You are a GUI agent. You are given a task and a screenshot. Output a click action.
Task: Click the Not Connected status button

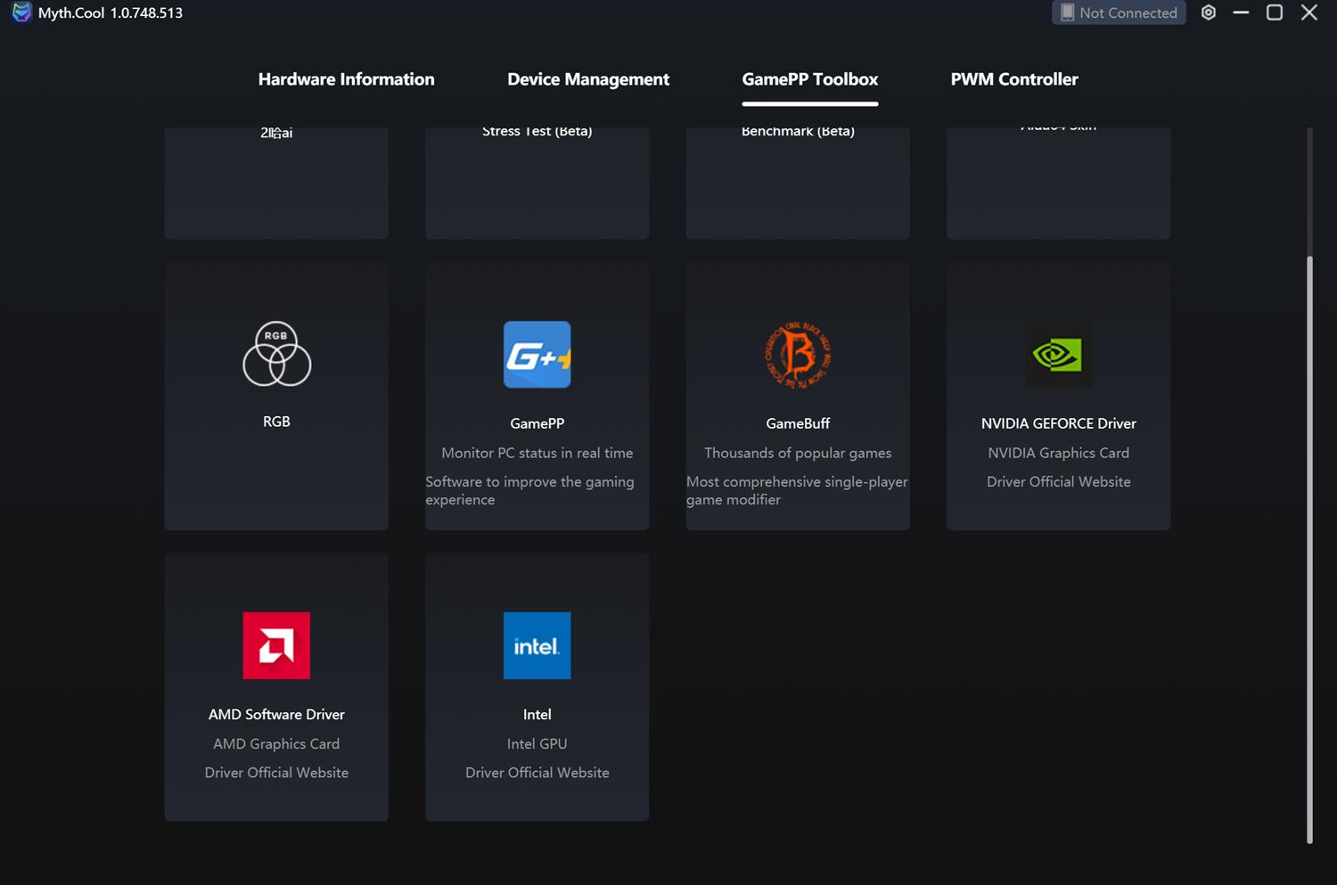click(1119, 12)
